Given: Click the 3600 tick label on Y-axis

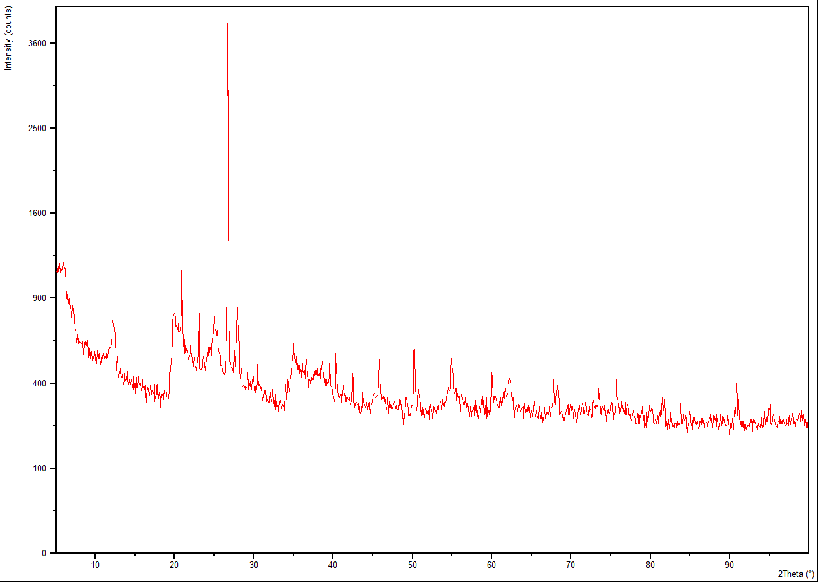Looking at the screenshot, I should [x=39, y=43].
